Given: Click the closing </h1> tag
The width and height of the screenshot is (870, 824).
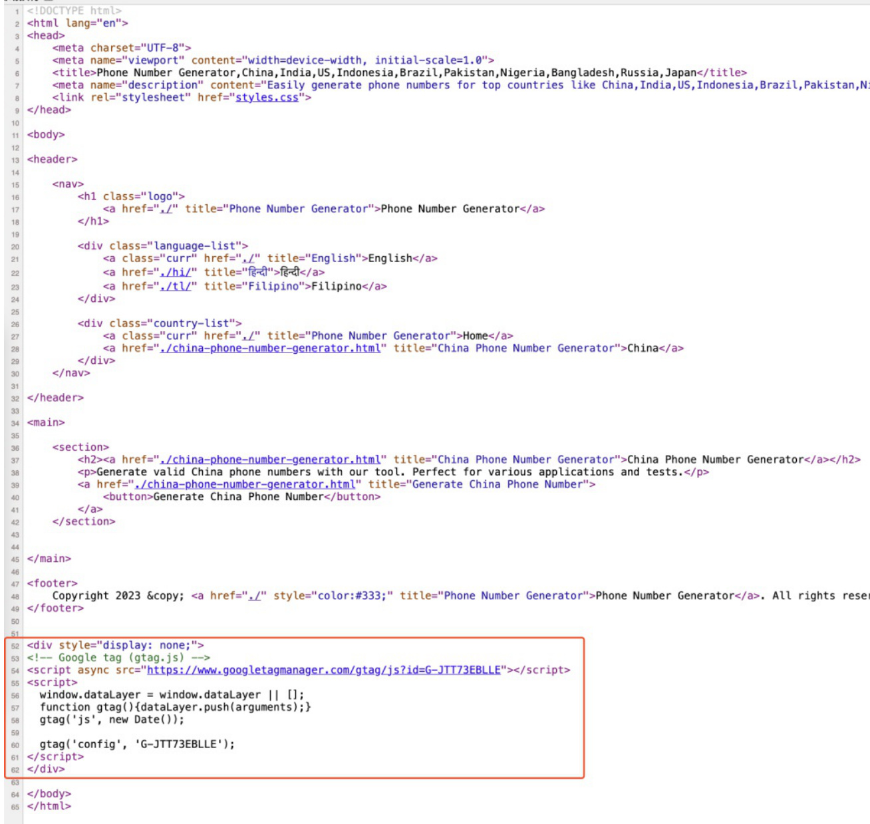Looking at the screenshot, I should [93, 221].
